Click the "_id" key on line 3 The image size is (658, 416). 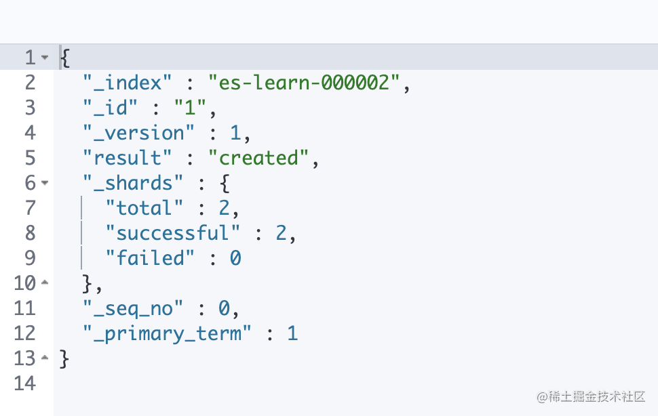pos(111,108)
